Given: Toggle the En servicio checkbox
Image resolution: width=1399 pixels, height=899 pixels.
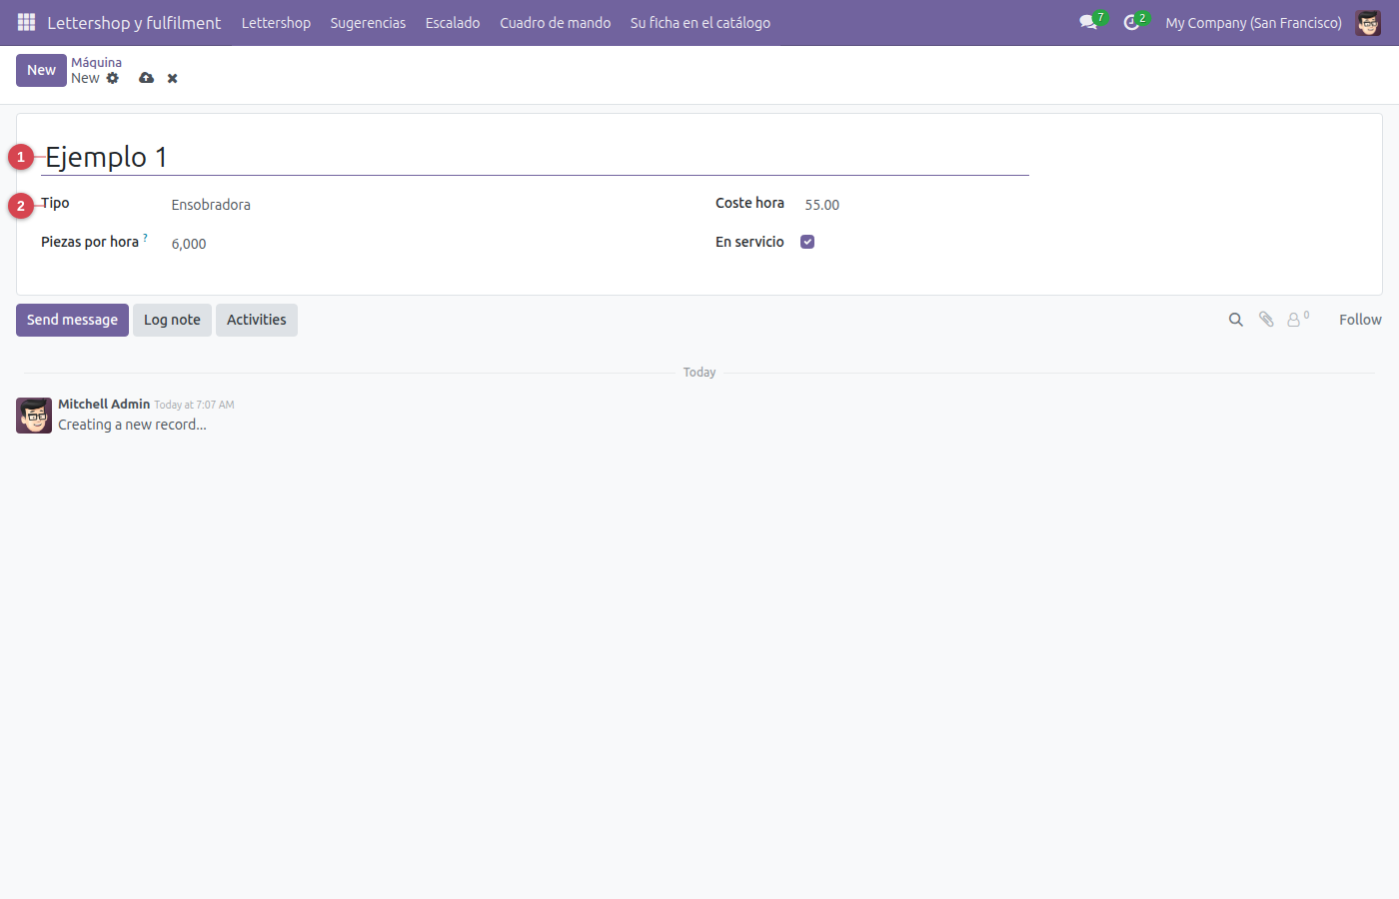Looking at the screenshot, I should pyautogui.click(x=807, y=242).
